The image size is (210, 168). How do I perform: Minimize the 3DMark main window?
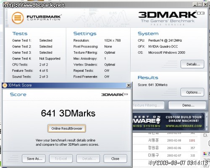195,5
